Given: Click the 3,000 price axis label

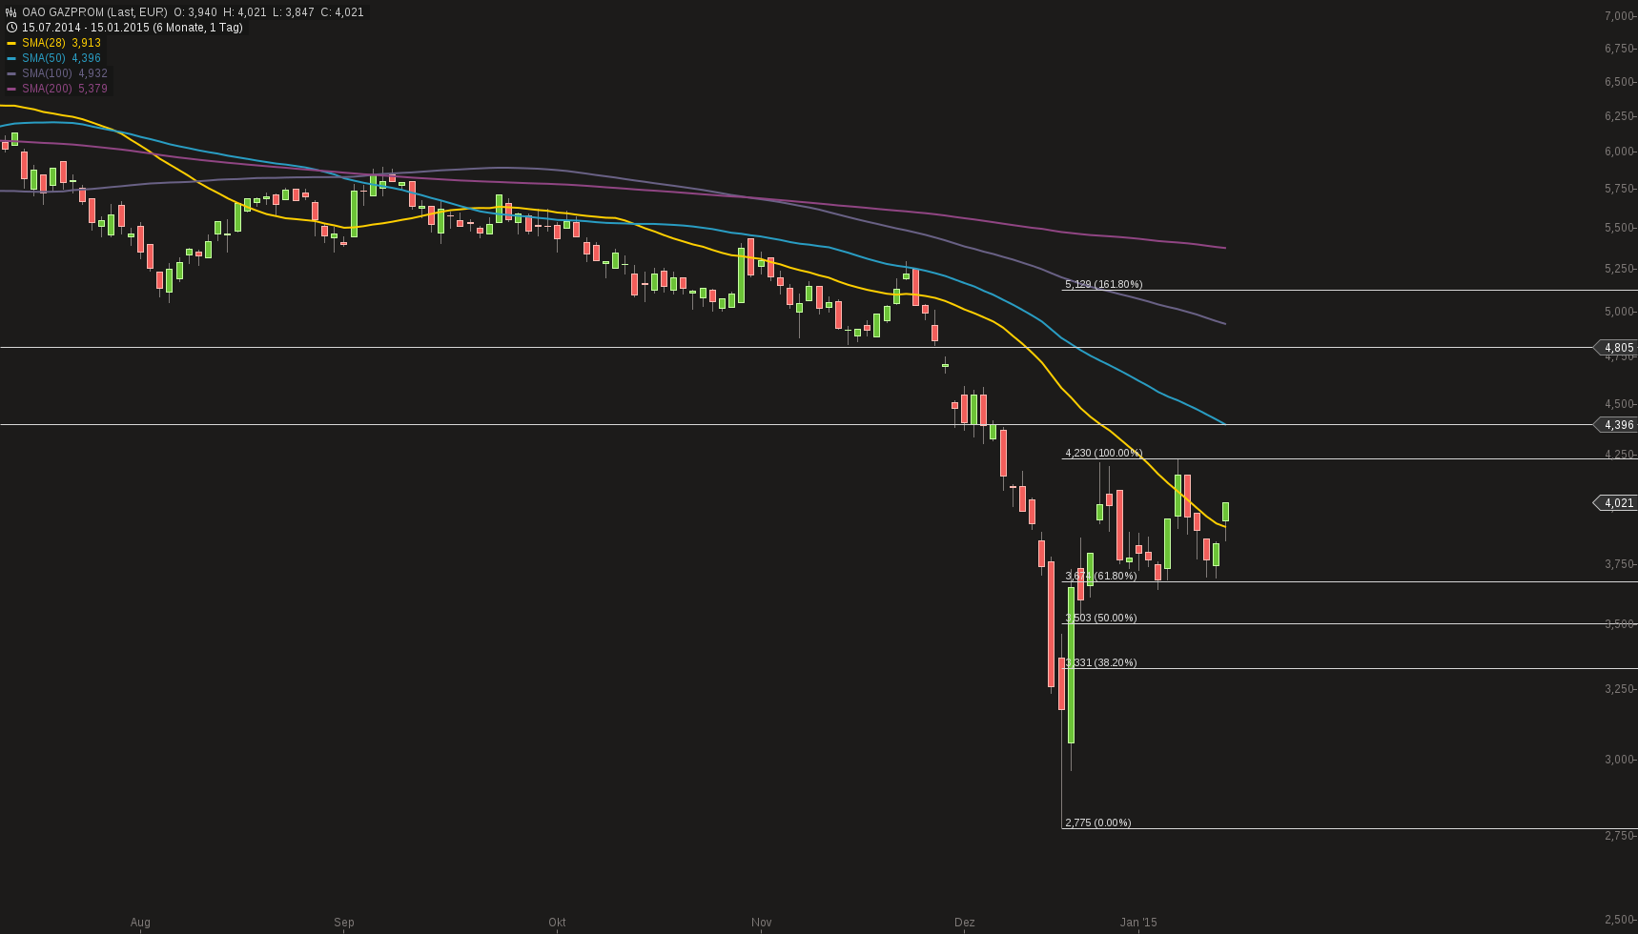Looking at the screenshot, I should click(1620, 760).
